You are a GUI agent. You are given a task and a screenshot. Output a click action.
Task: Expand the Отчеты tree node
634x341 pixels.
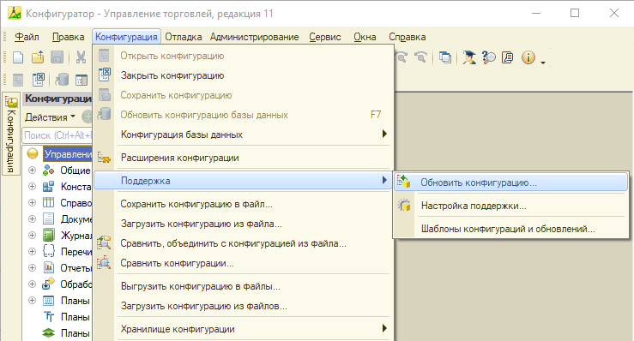coord(32,267)
